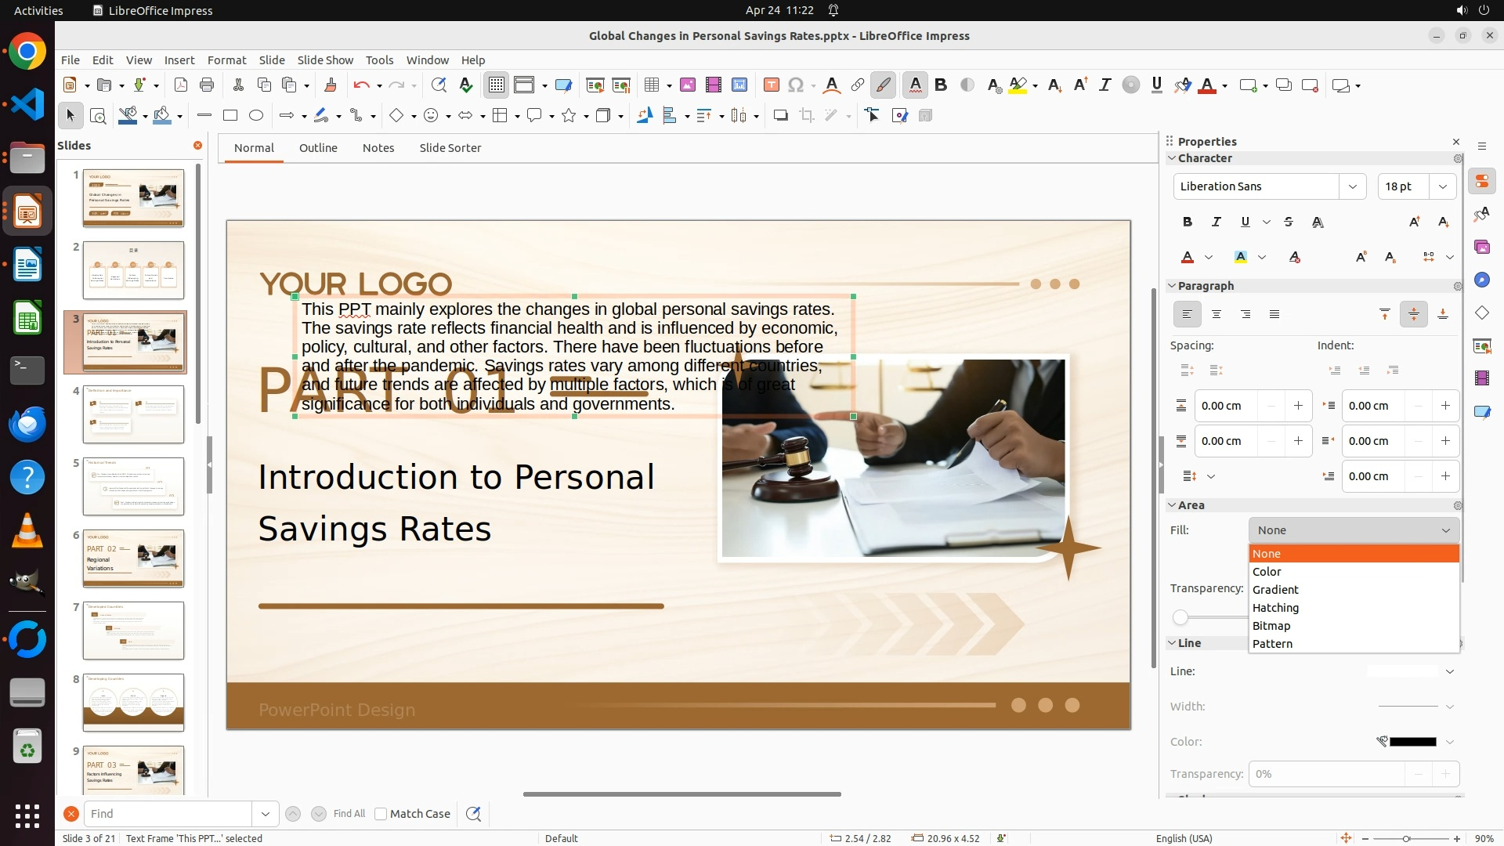Select the Ellipse drawing tool
The image size is (1504, 846).
tap(256, 116)
